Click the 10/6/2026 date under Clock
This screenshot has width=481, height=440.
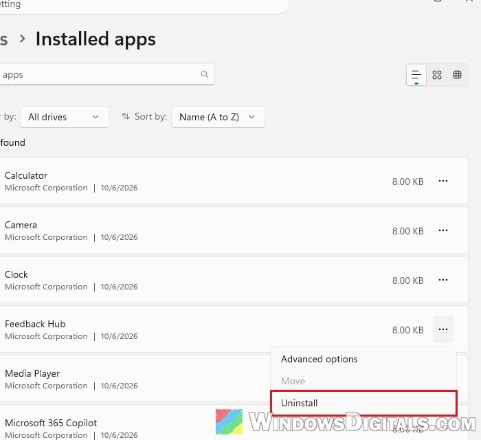click(119, 287)
